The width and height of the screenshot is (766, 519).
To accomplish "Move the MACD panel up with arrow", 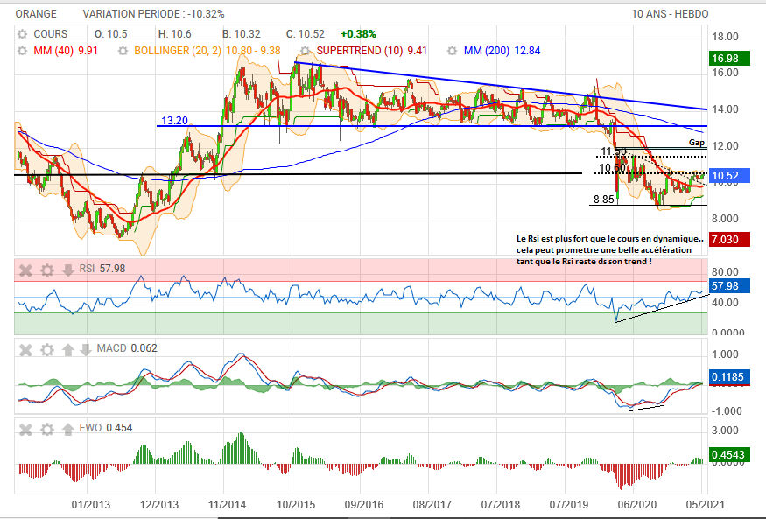I will coord(68,349).
